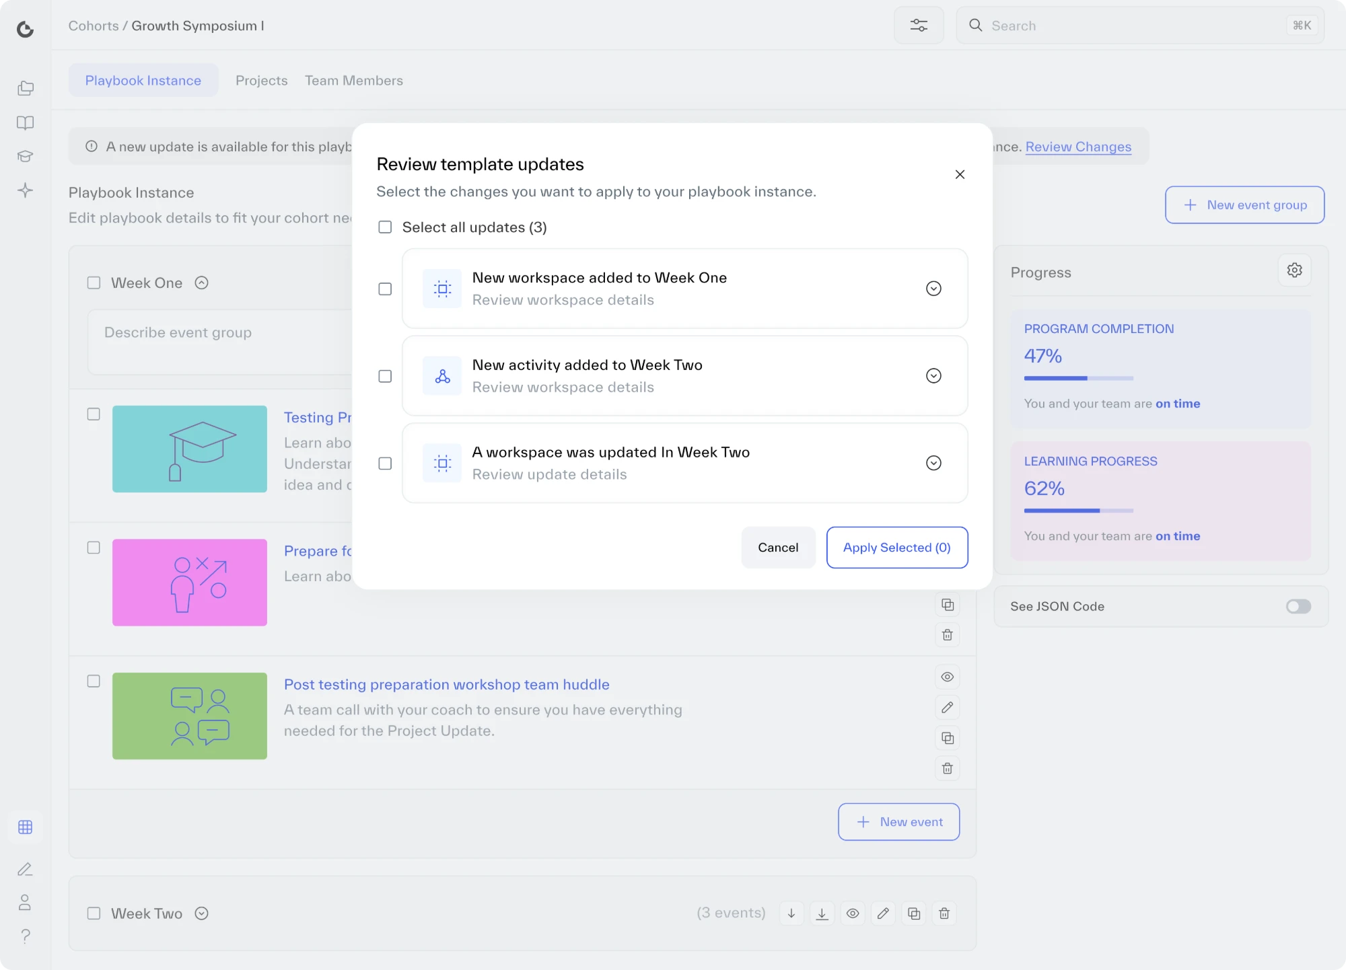Collapse the Week One event group
The image size is (1346, 970).
click(201, 283)
